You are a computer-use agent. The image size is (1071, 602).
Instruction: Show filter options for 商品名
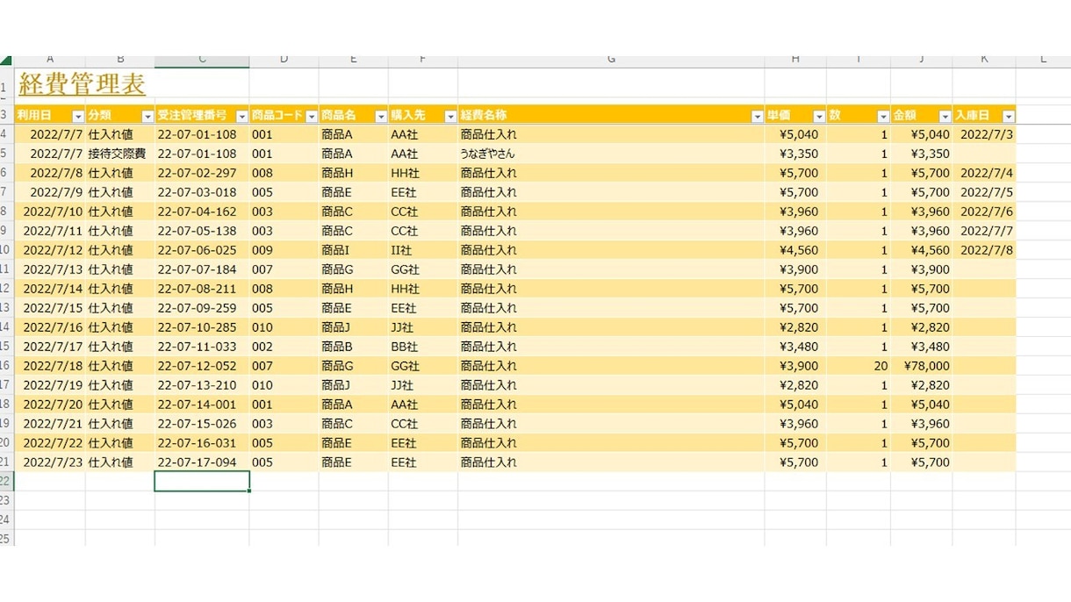click(381, 117)
